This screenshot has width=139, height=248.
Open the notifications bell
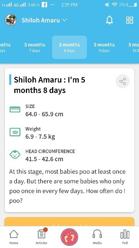tap(109, 20)
